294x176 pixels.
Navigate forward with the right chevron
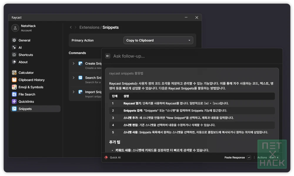click(75, 27)
